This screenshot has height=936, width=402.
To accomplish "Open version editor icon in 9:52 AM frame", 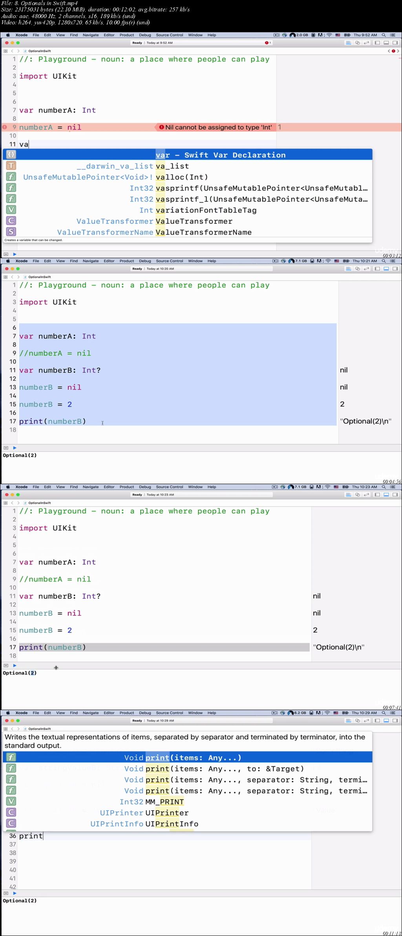I will click(x=366, y=43).
